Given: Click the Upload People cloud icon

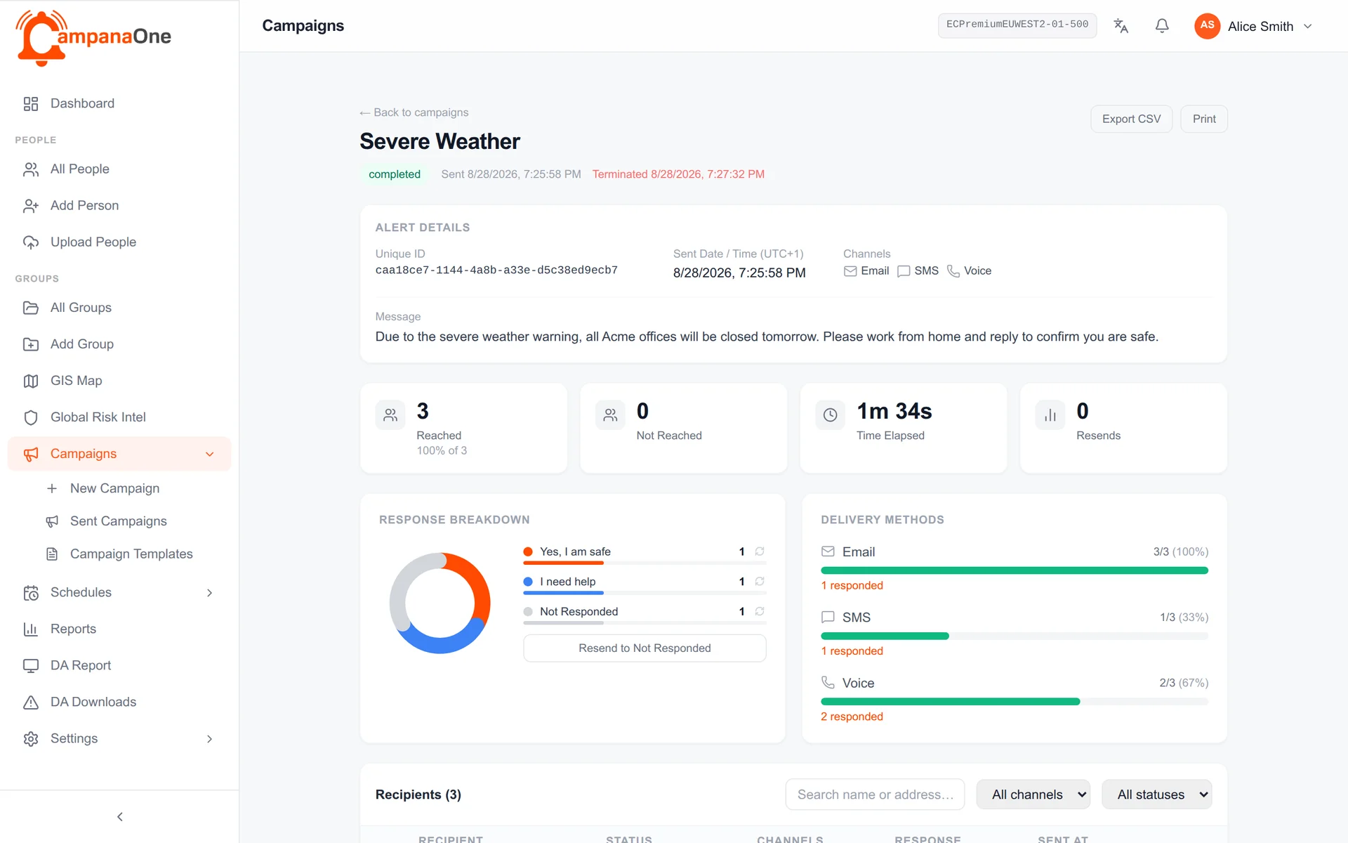Looking at the screenshot, I should 31,242.
